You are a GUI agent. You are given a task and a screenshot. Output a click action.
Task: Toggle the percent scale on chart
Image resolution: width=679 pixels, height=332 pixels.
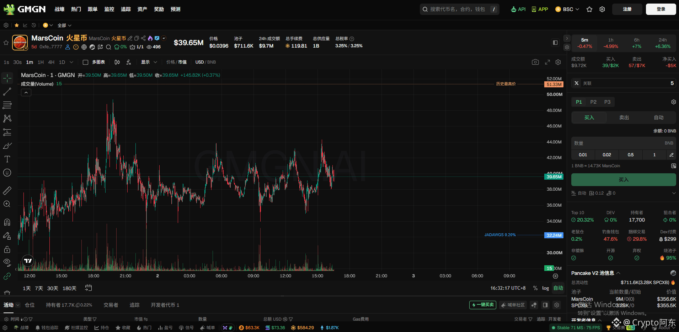click(535, 288)
